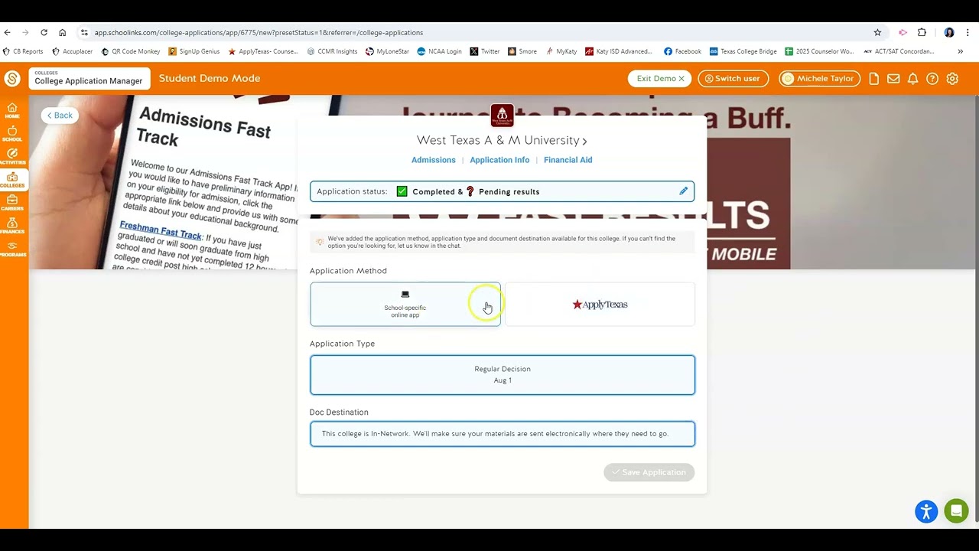The height and width of the screenshot is (551, 979).
Task: Select the In-Network doc destination option
Action: (503, 434)
